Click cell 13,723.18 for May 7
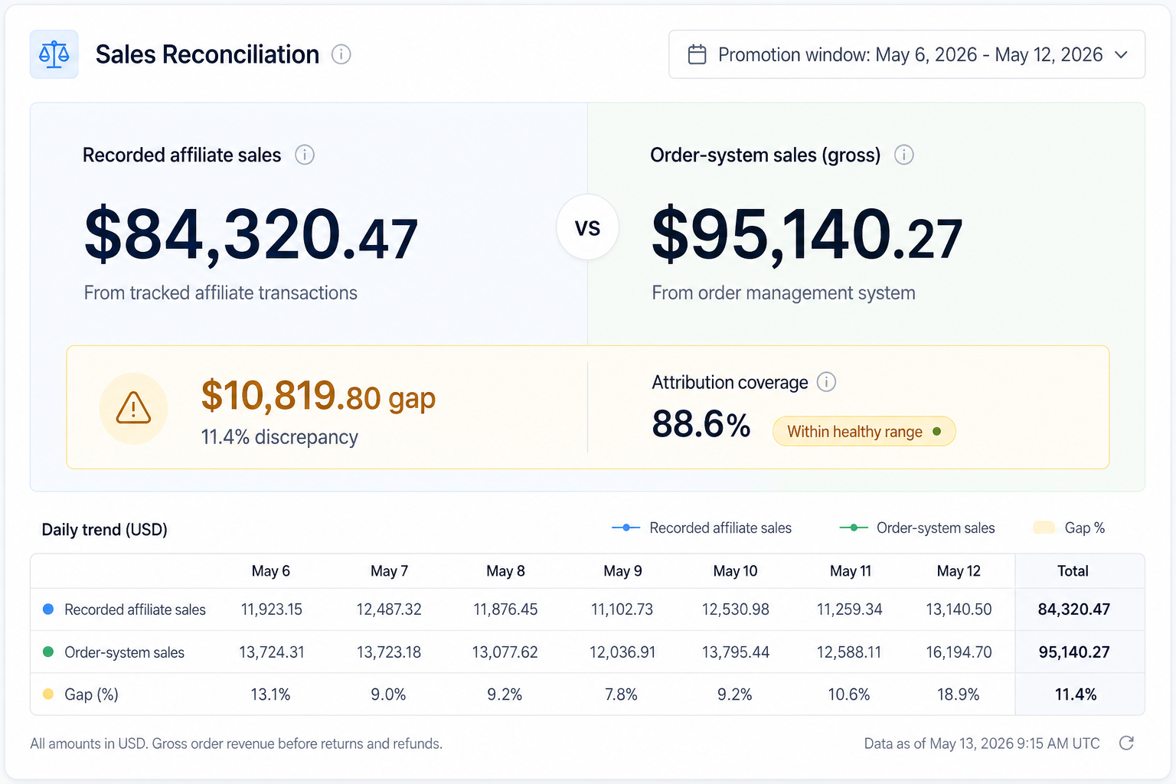The width and height of the screenshot is (1176, 784). pyautogui.click(x=389, y=652)
